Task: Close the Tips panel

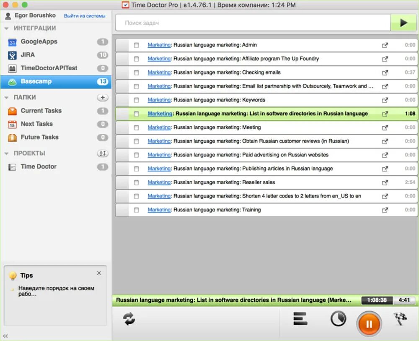Action: 99,273
